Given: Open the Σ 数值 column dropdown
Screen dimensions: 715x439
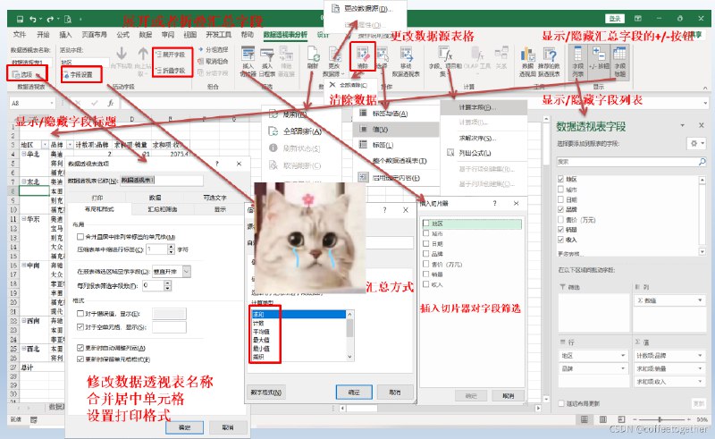Looking at the screenshot, I should click(x=700, y=300).
